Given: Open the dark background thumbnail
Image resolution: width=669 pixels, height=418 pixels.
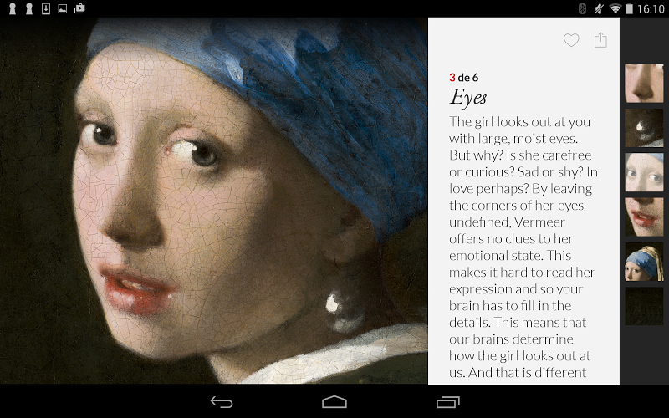Looking at the screenshot, I should coord(644,306).
